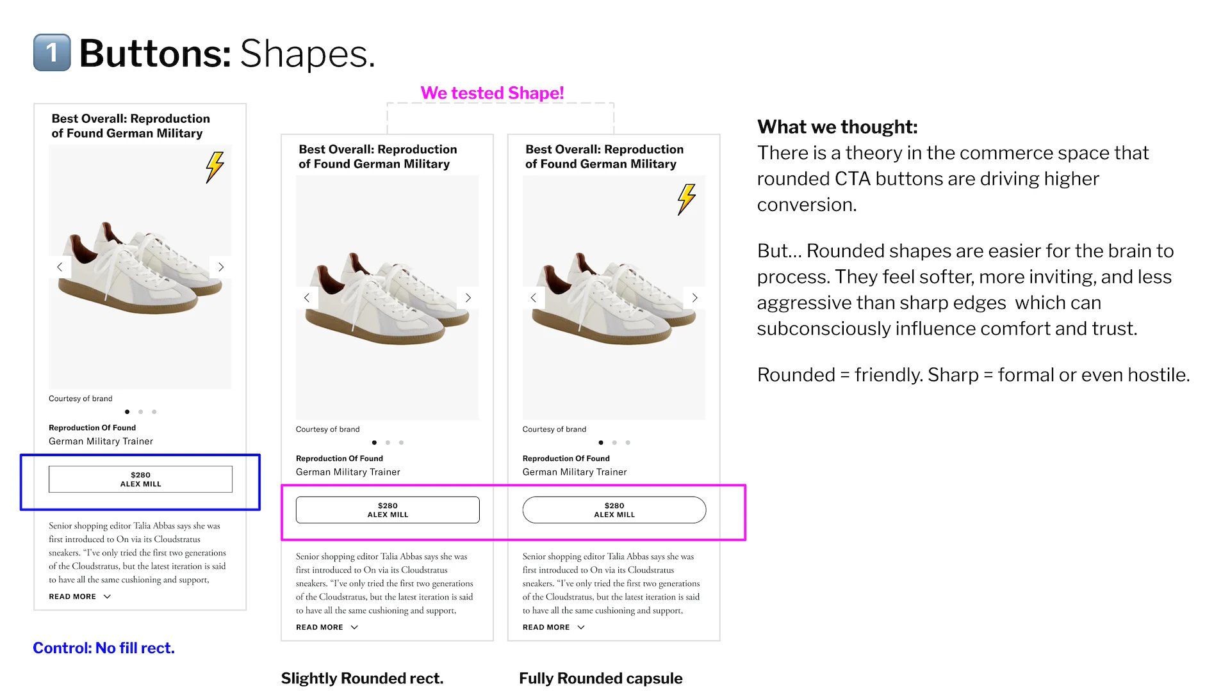Expand READ MORE on slightly rounded card
Viewport: 1230px width, 691px height.
click(327, 627)
